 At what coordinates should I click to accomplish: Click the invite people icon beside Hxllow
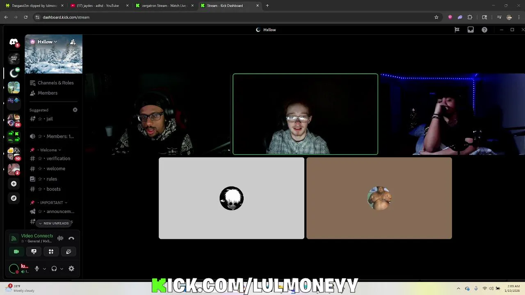(73, 42)
